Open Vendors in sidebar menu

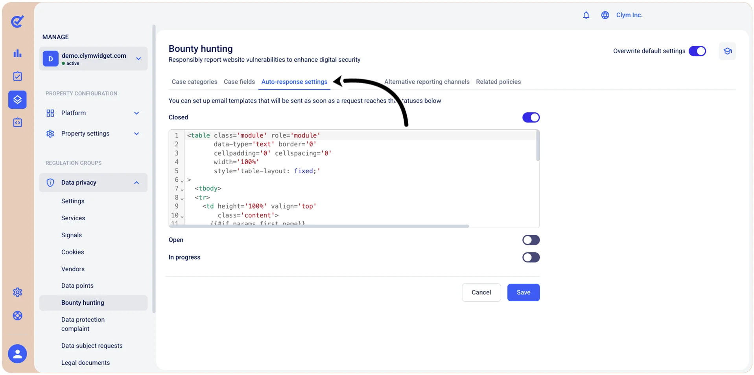tap(73, 269)
